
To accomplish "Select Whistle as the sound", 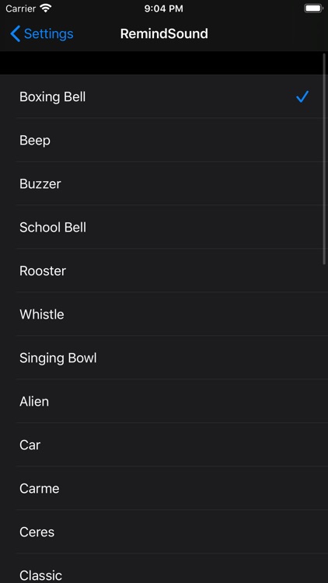I will coord(164,314).
